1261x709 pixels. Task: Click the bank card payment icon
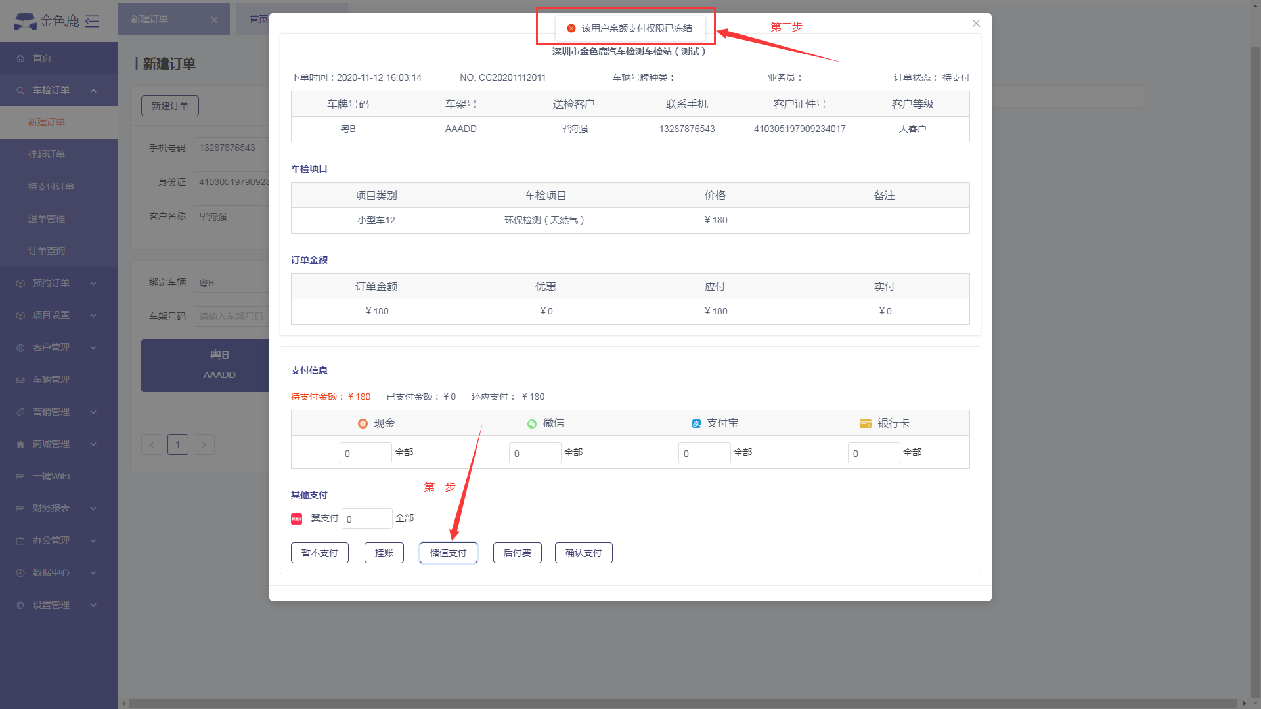tap(865, 423)
